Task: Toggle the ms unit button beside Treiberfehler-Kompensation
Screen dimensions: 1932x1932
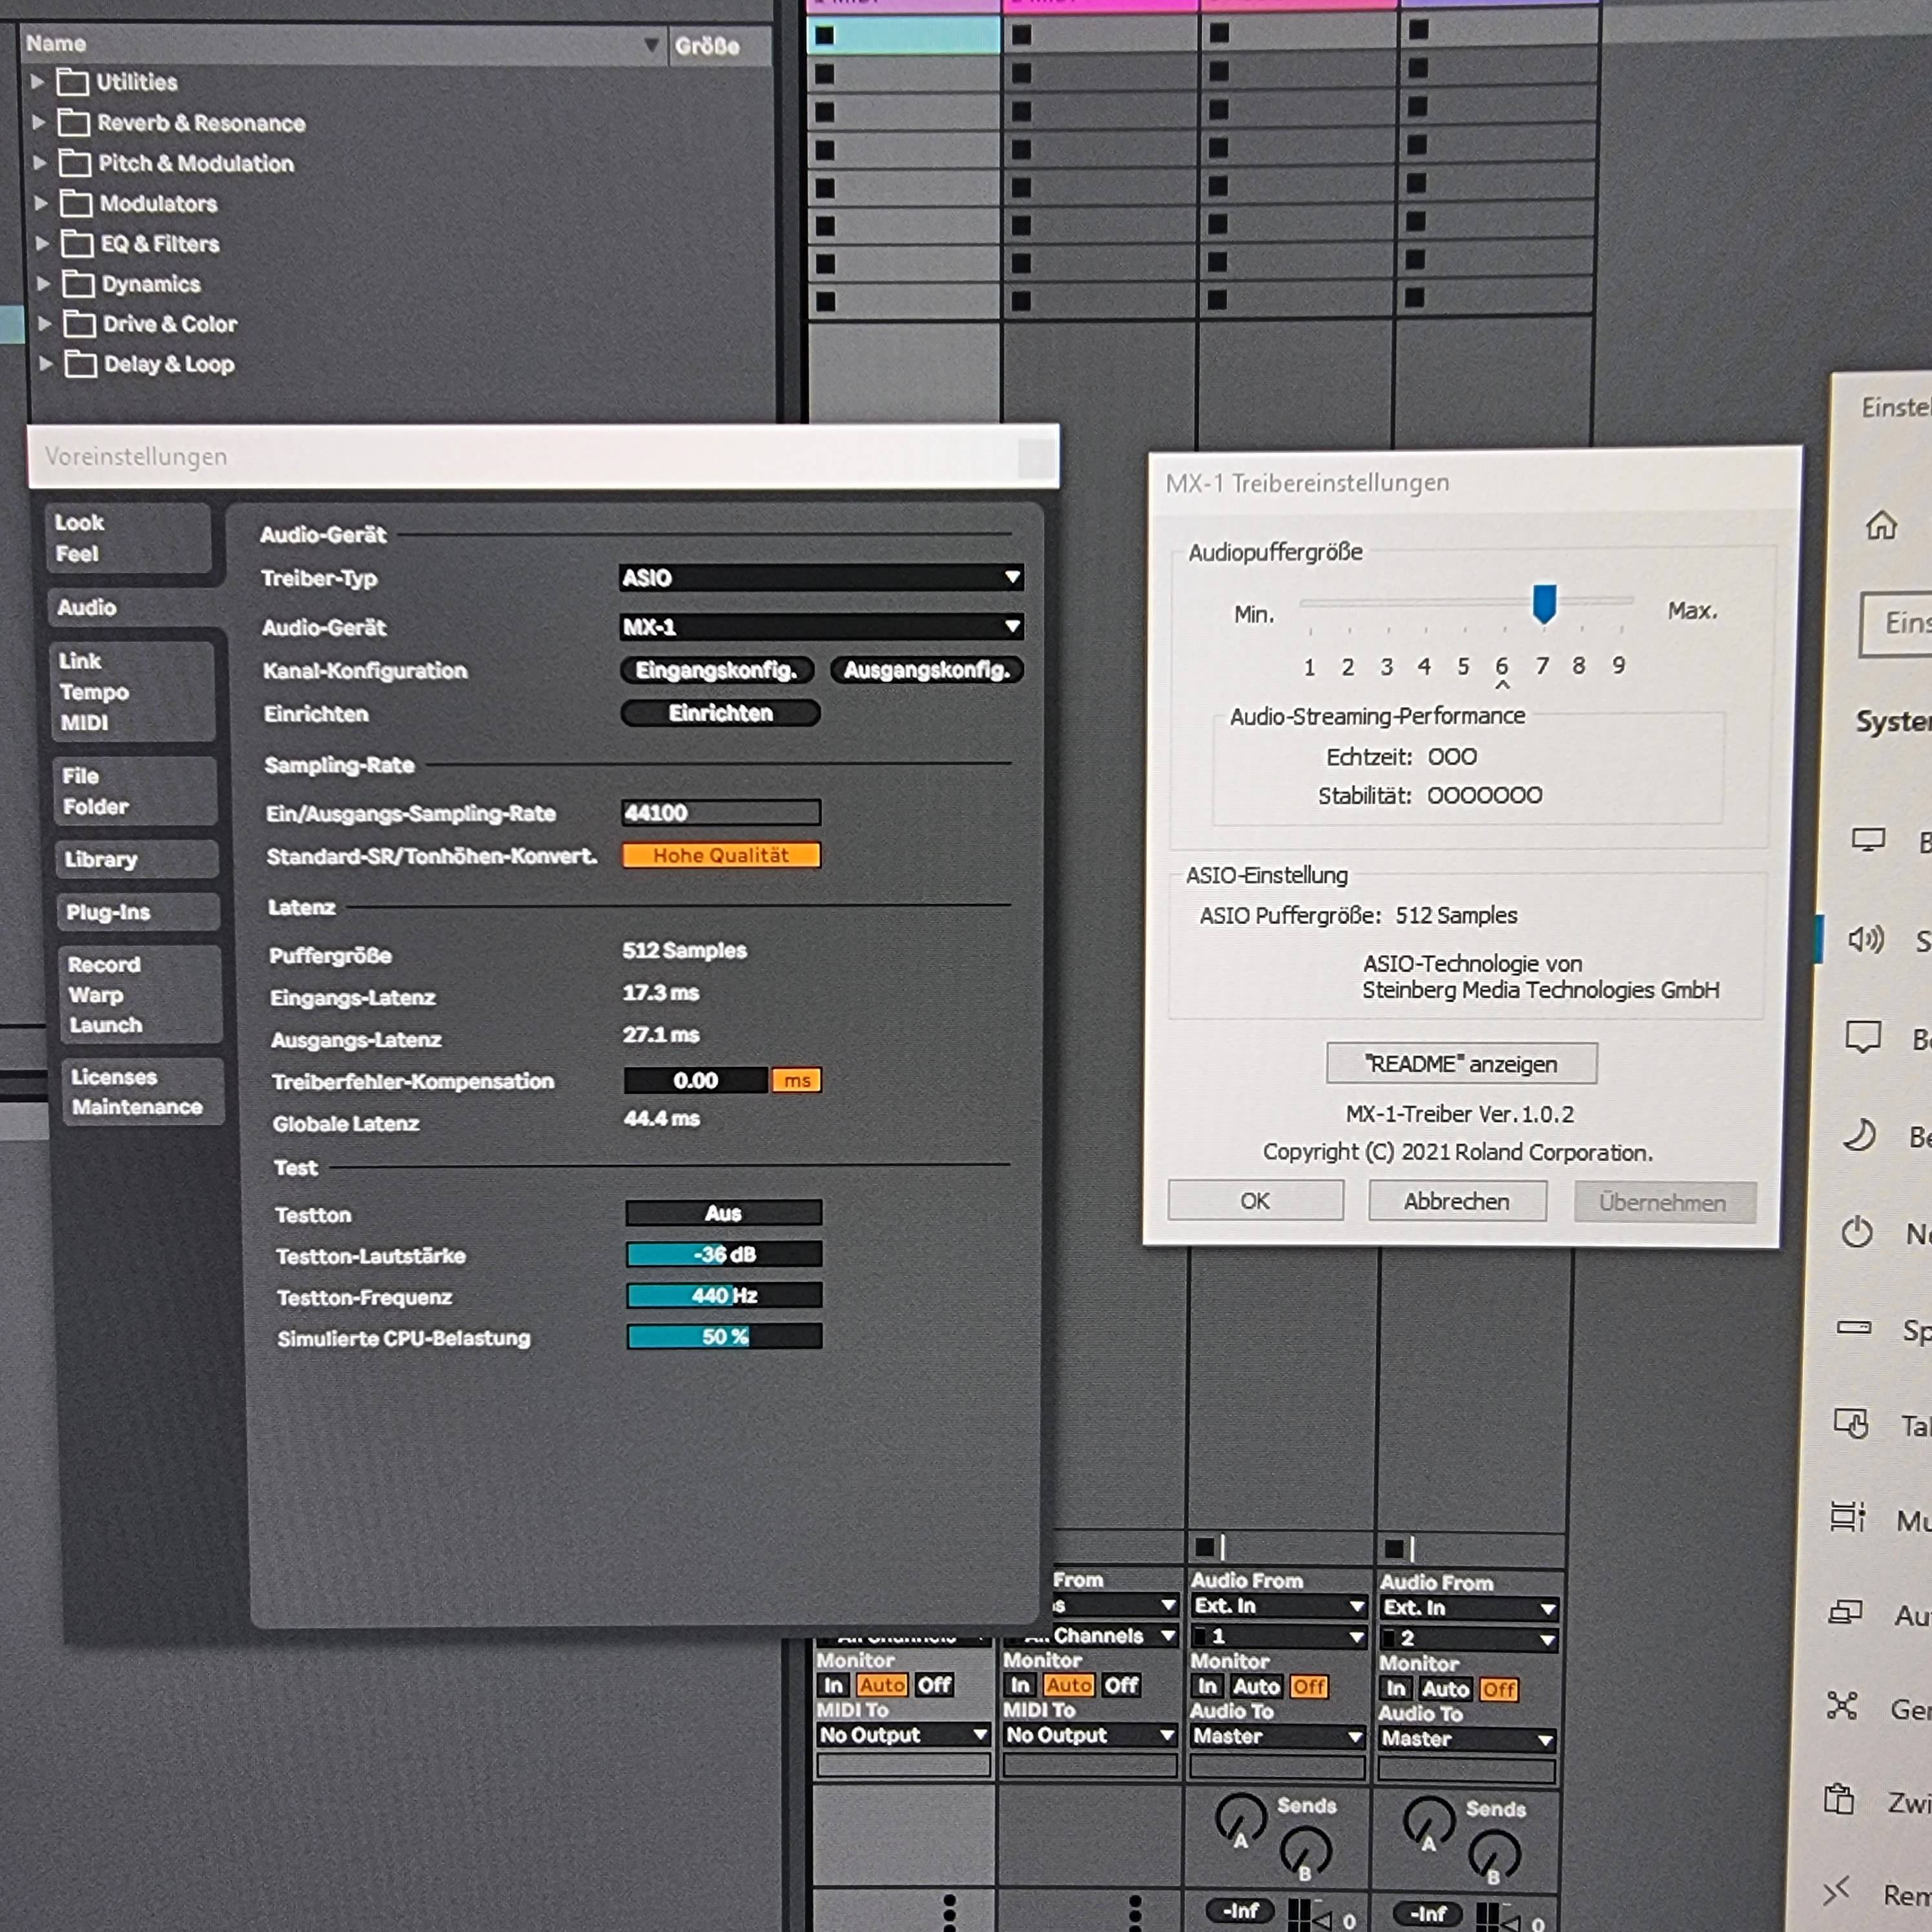Action: point(797,1080)
